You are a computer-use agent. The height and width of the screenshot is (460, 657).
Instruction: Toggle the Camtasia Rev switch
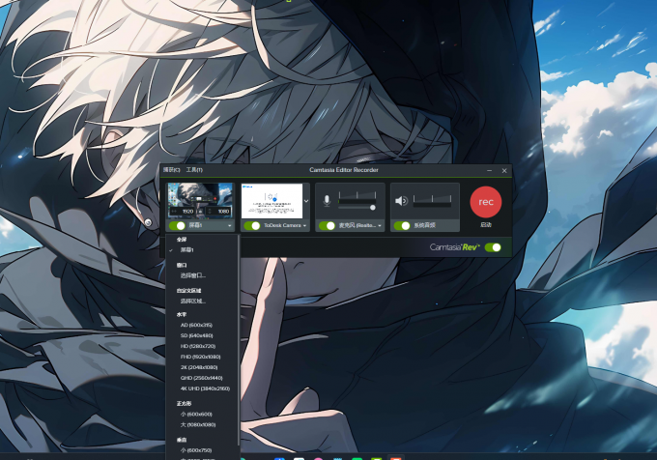(493, 247)
